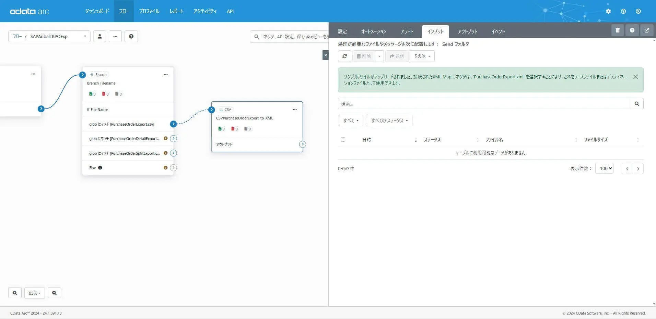Click the refresh icon in Input tab
The width and height of the screenshot is (656, 319).
point(344,56)
